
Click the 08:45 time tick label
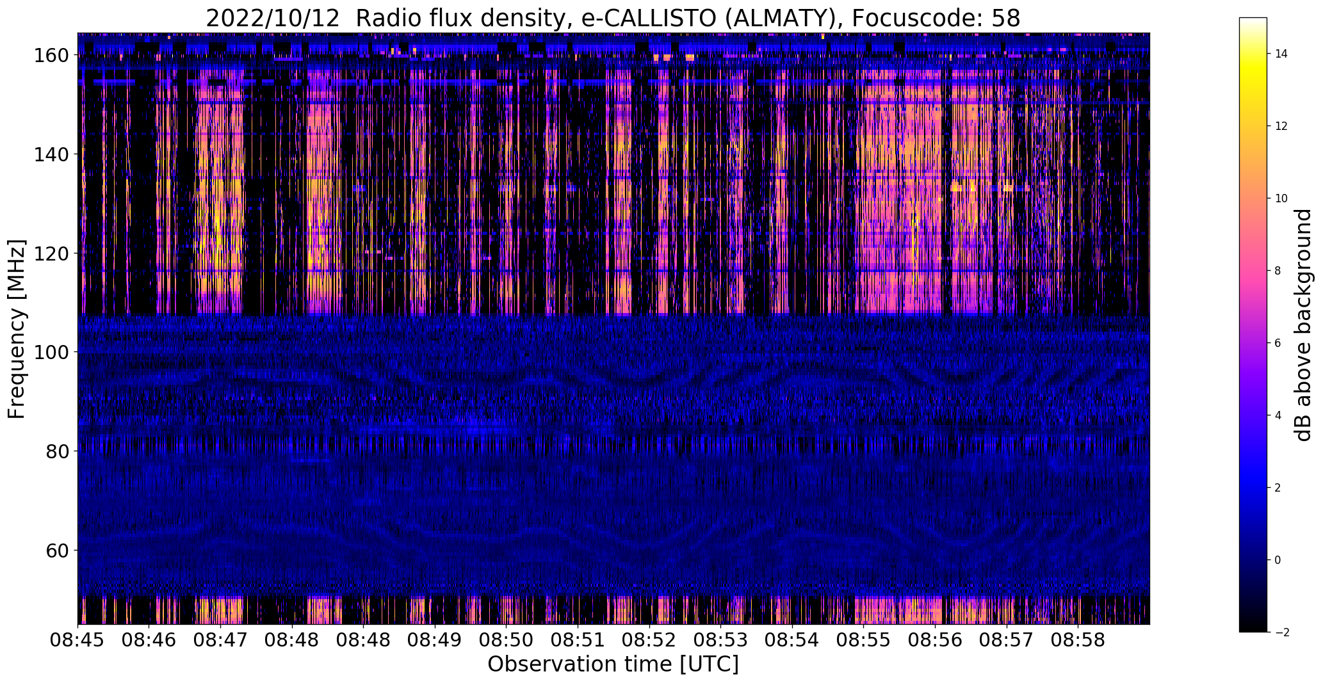tap(78, 641)
